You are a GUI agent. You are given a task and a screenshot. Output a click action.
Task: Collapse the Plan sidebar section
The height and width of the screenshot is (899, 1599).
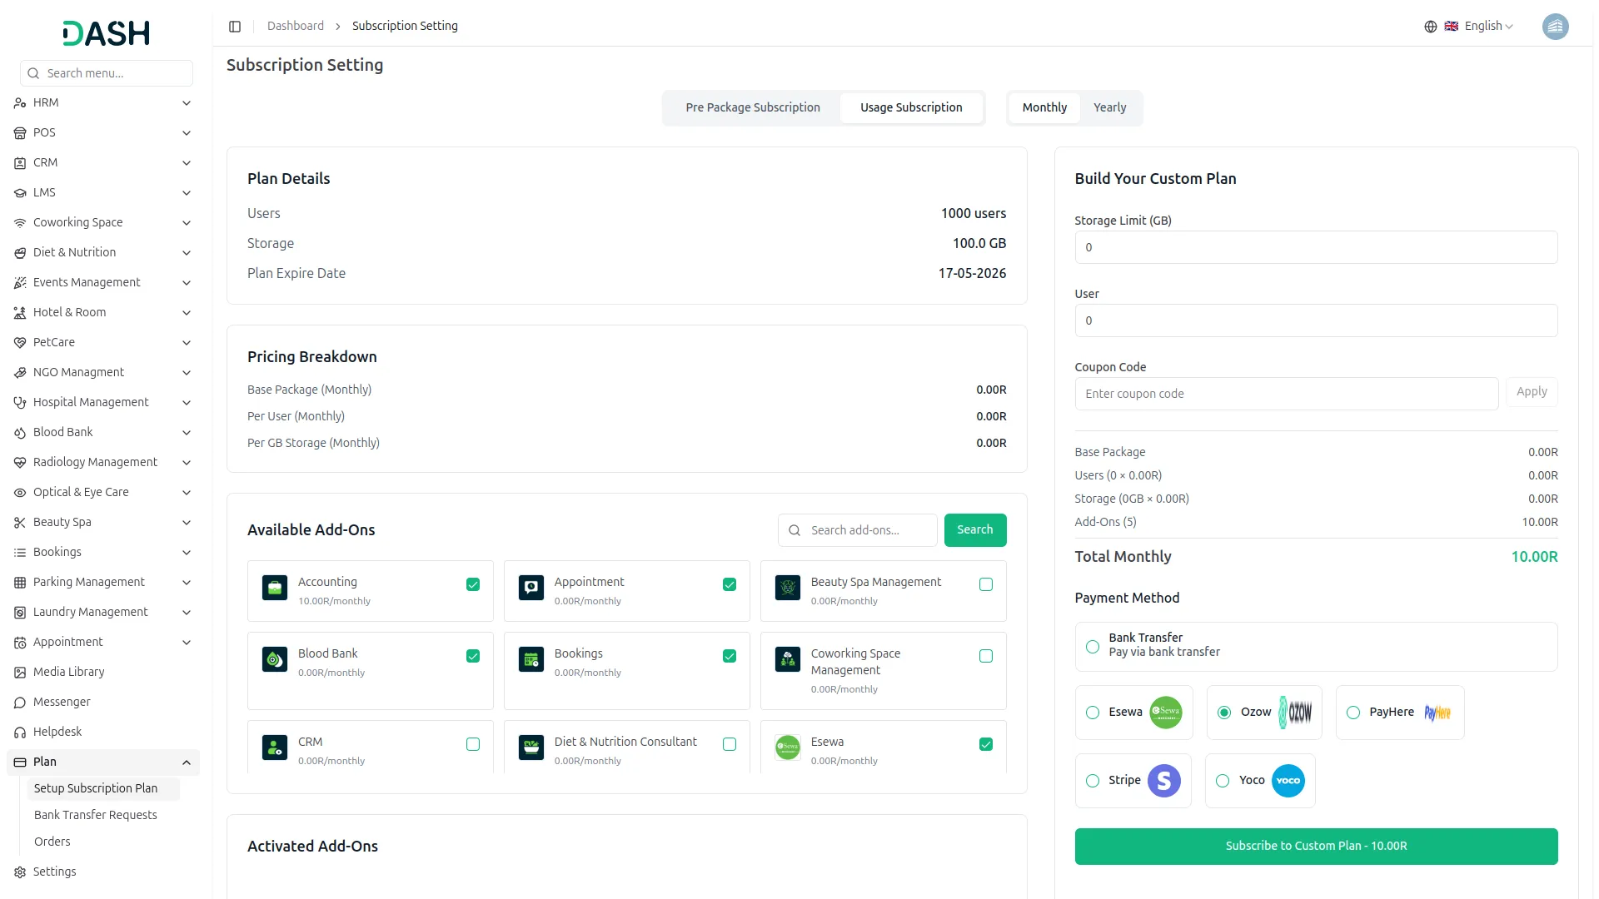click(x=103, y=762)
